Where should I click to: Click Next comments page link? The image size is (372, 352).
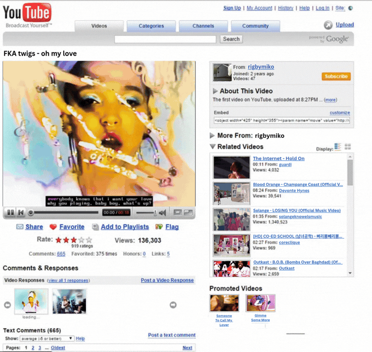click(188, 348)
